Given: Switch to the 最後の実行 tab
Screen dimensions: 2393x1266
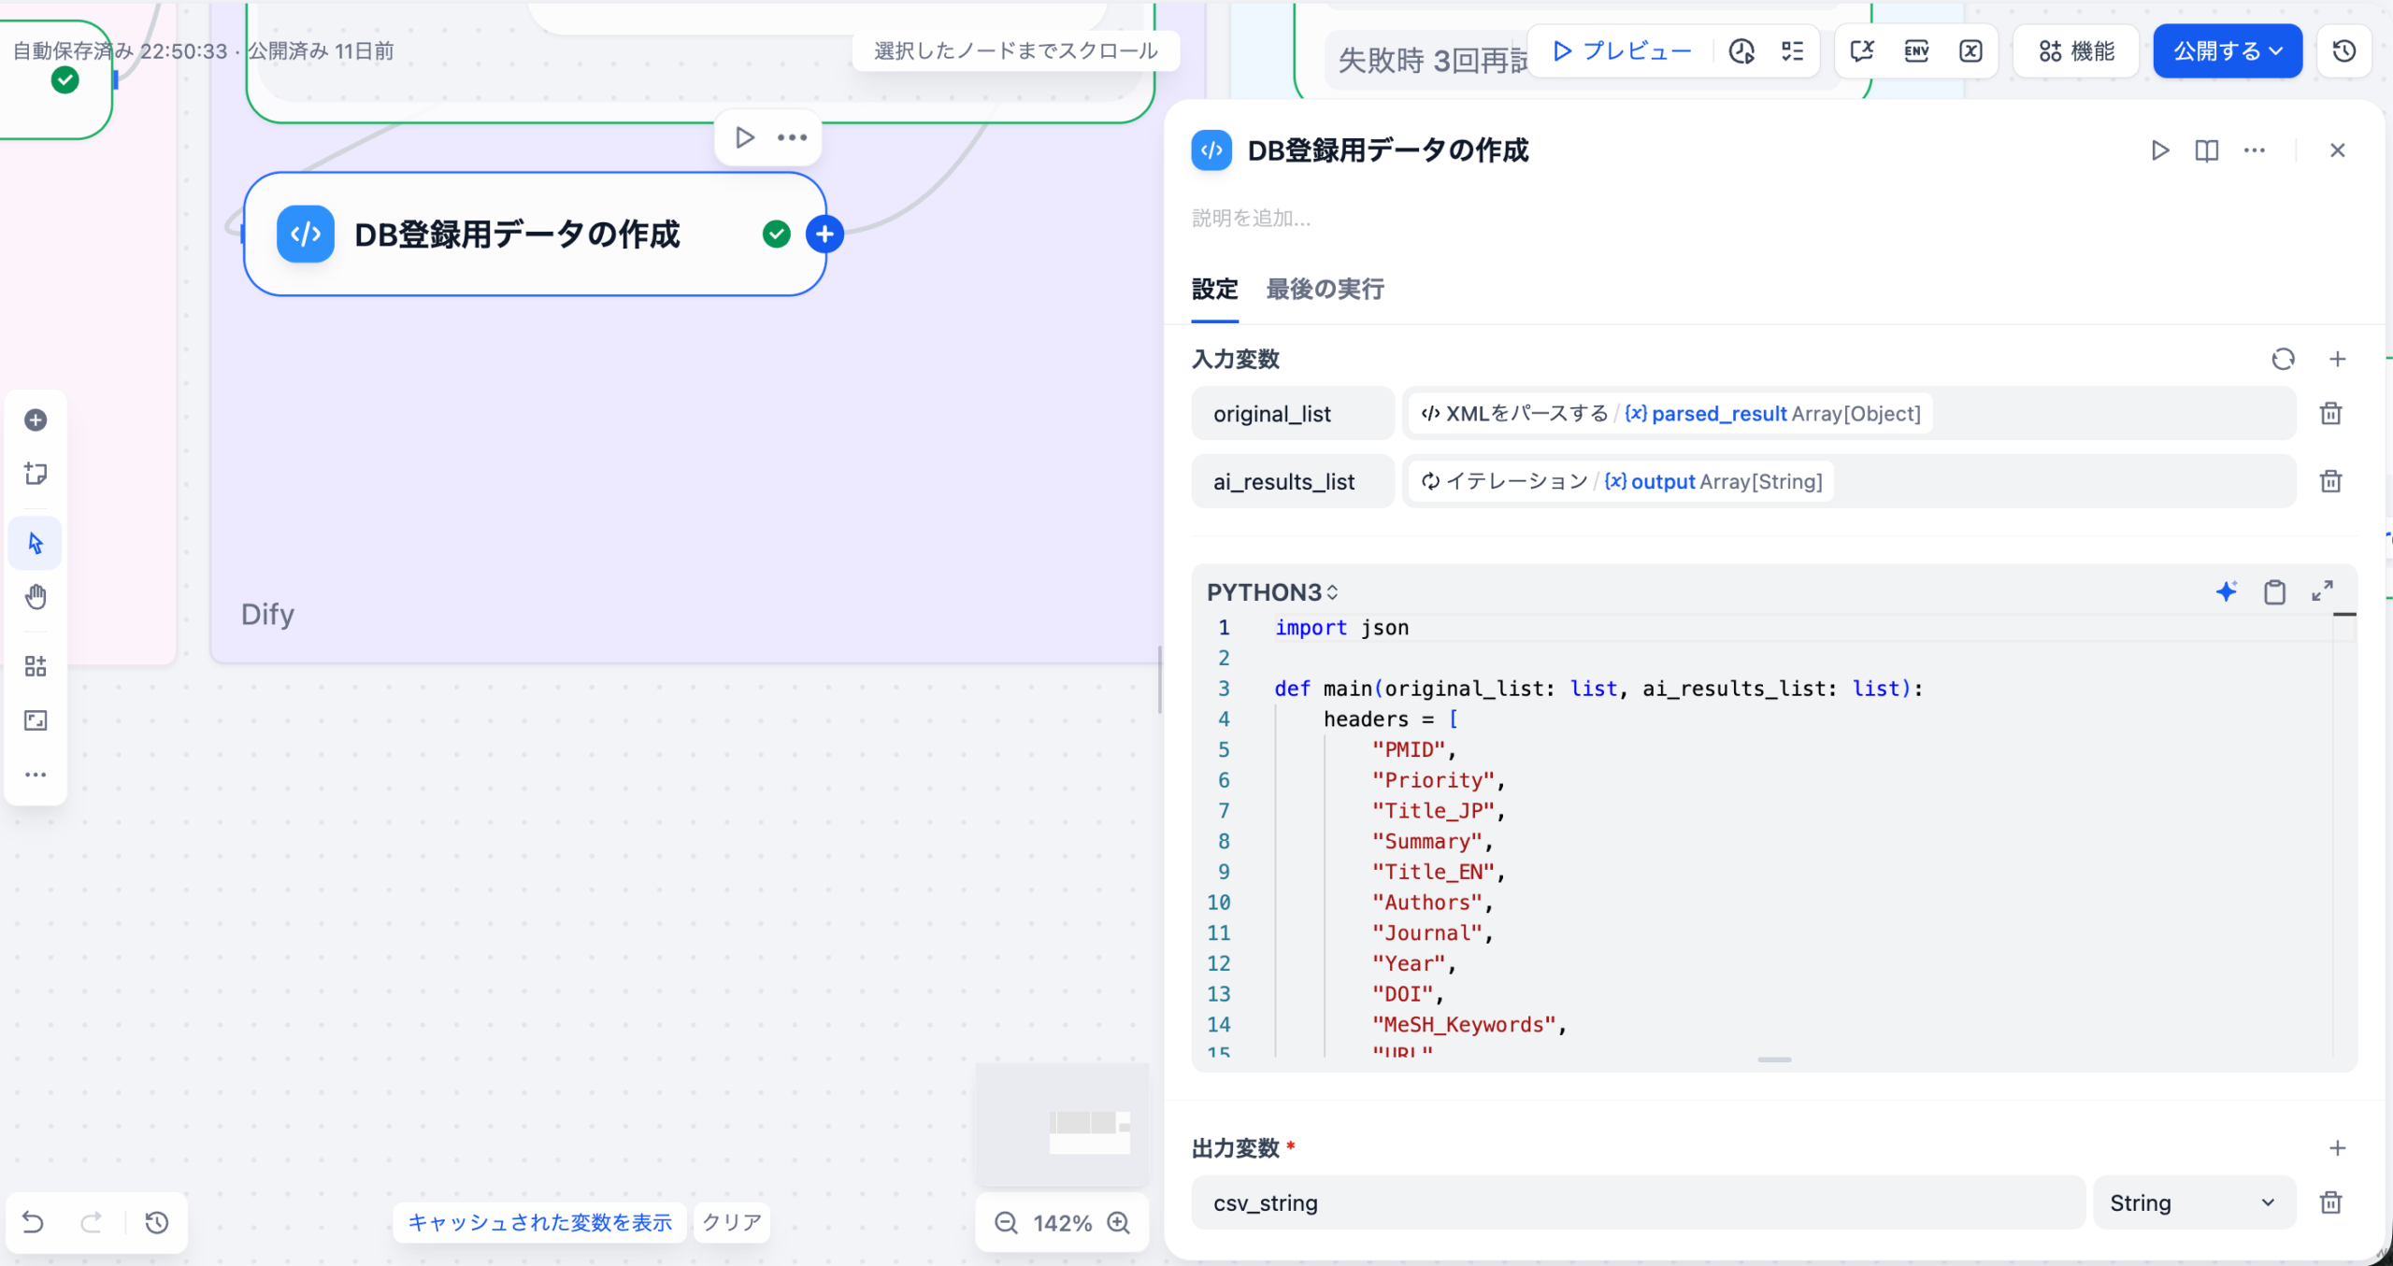Looking at the screenshot, I should click(1325, 290).
